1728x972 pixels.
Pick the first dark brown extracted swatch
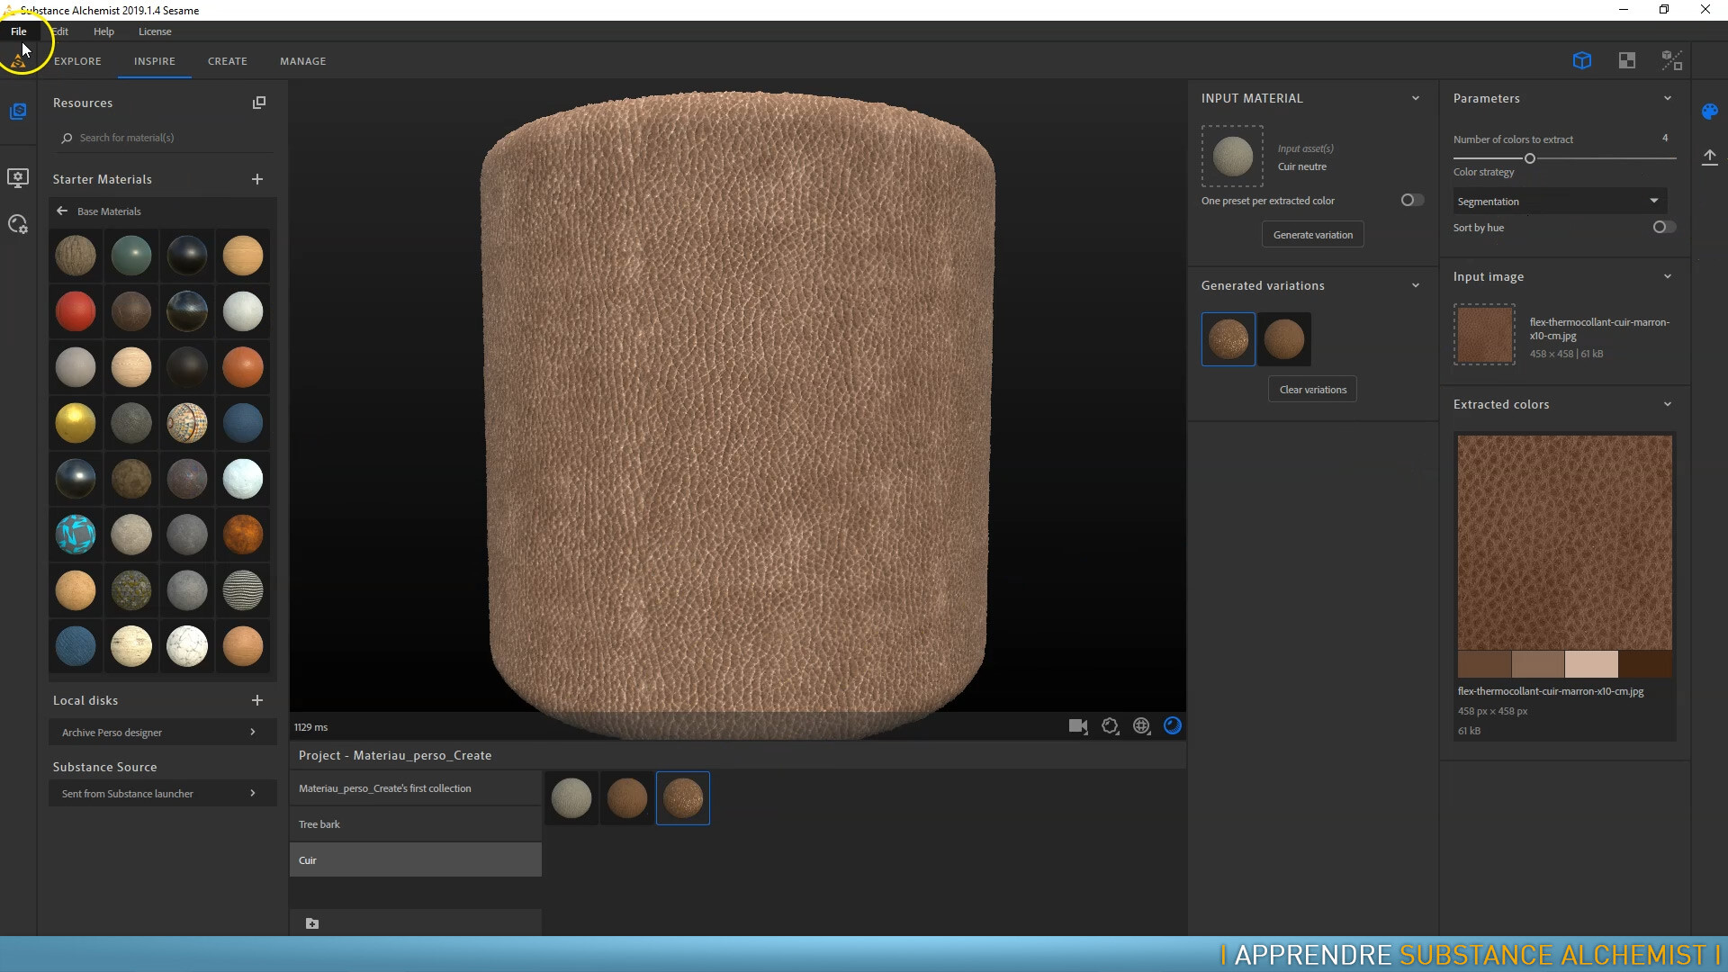1484,664
